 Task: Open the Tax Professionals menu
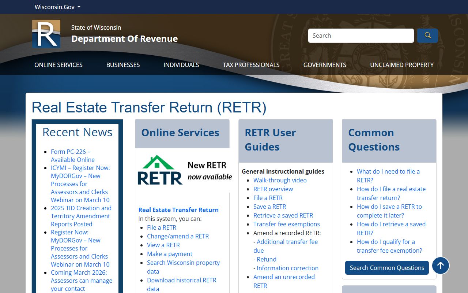pos(251,65)
